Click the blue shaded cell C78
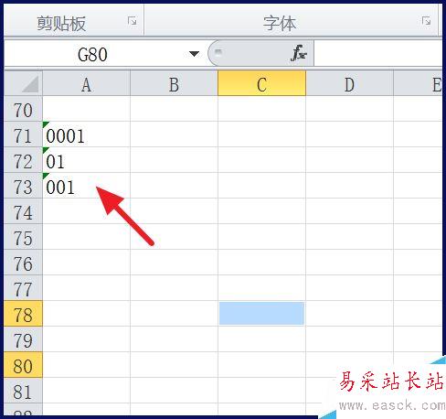The height and width of the screenshot is (419, 446). (261, 314)
